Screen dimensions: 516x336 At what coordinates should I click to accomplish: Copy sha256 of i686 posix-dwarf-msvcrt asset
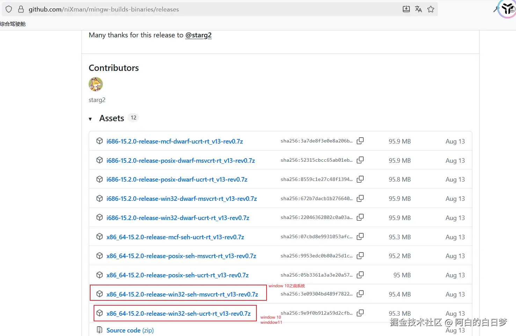point(360,160)
